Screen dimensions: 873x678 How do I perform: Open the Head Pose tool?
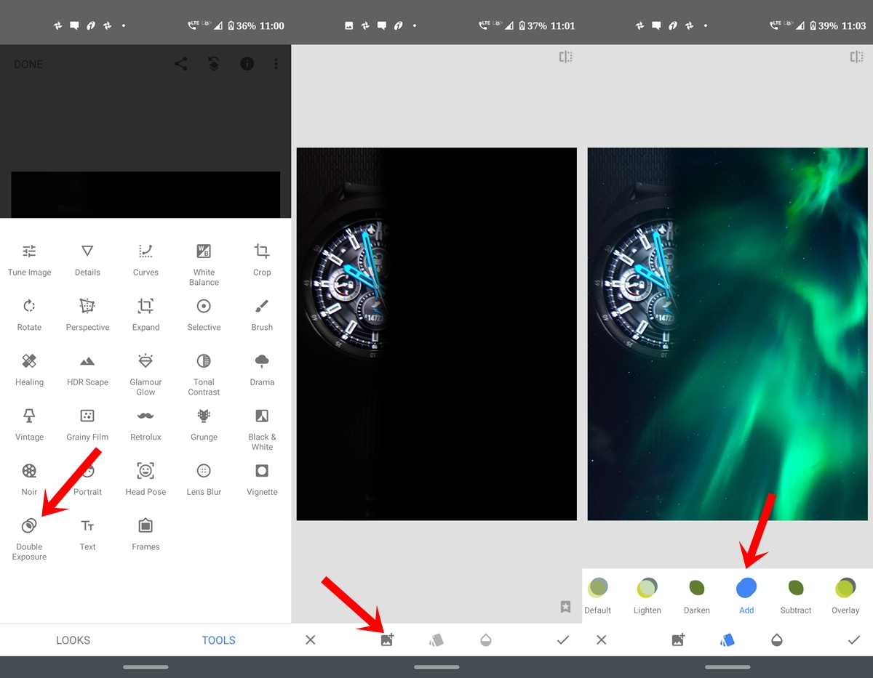pyautogui.click(x=145, y=480)
